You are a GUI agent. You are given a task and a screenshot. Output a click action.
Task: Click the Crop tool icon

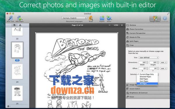pos(127,45)
